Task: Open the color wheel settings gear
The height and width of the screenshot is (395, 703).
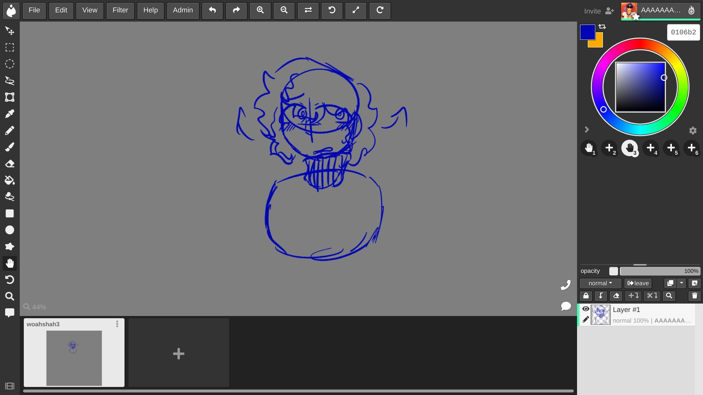Action: click(692, 131)
